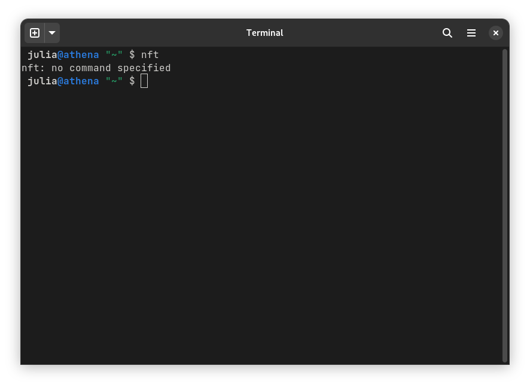Close the Terminal window

[x=495, y=33]
